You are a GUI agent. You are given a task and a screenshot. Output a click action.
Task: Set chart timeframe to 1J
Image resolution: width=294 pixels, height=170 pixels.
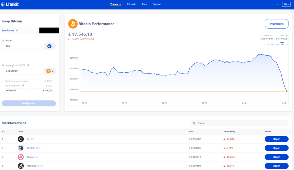click(x=286, y=44)
